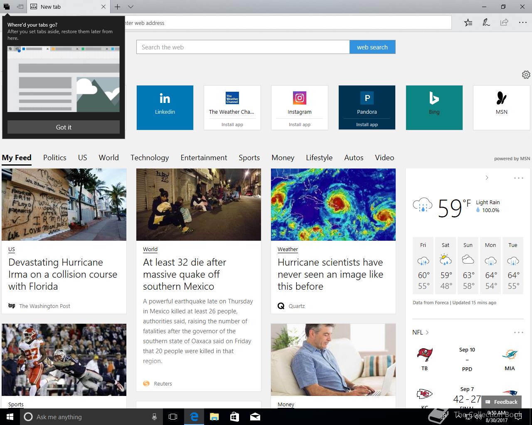Open the Store from taskbar
Screen dimensions: 532x425
click(234, 417)
